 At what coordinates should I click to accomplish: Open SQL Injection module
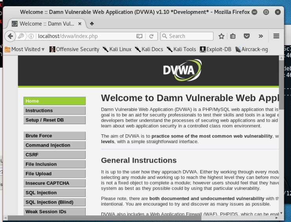point(55,193)
